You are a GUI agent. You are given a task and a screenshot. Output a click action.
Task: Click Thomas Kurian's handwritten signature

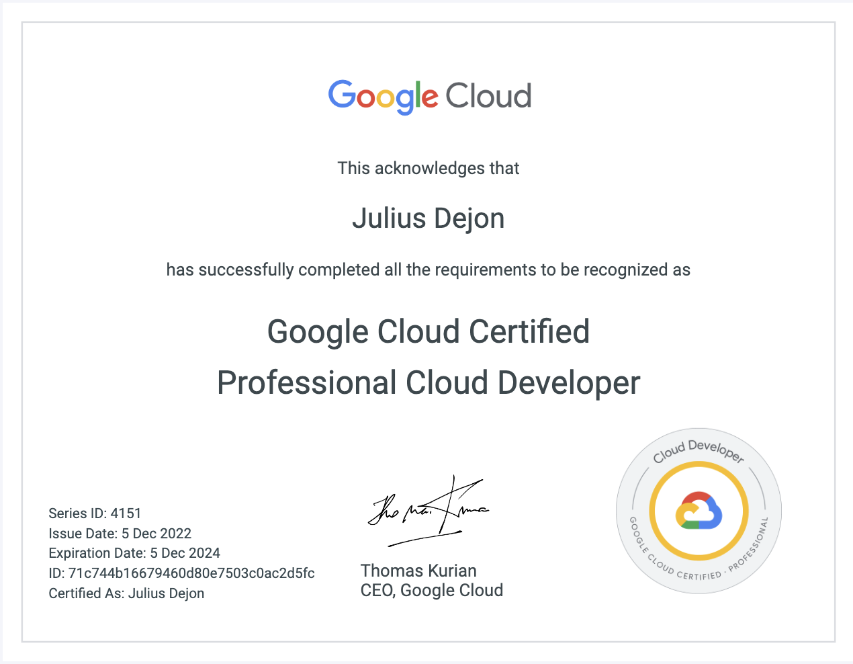pos(429,511)
